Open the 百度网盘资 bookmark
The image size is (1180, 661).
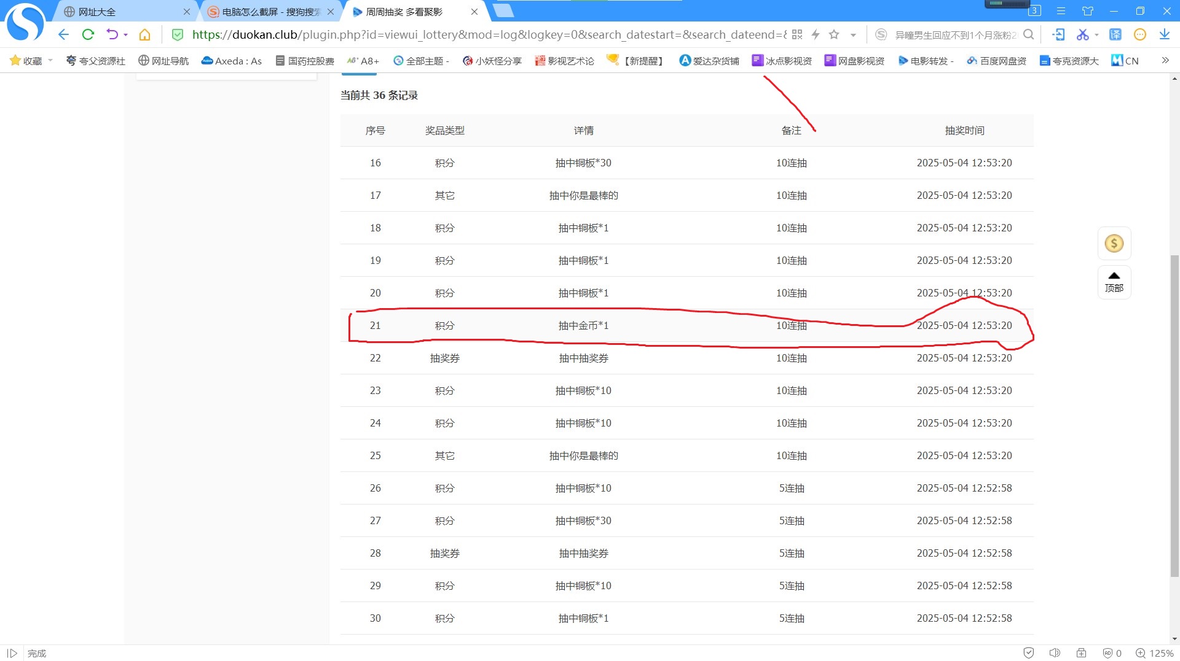pos(997,61)
